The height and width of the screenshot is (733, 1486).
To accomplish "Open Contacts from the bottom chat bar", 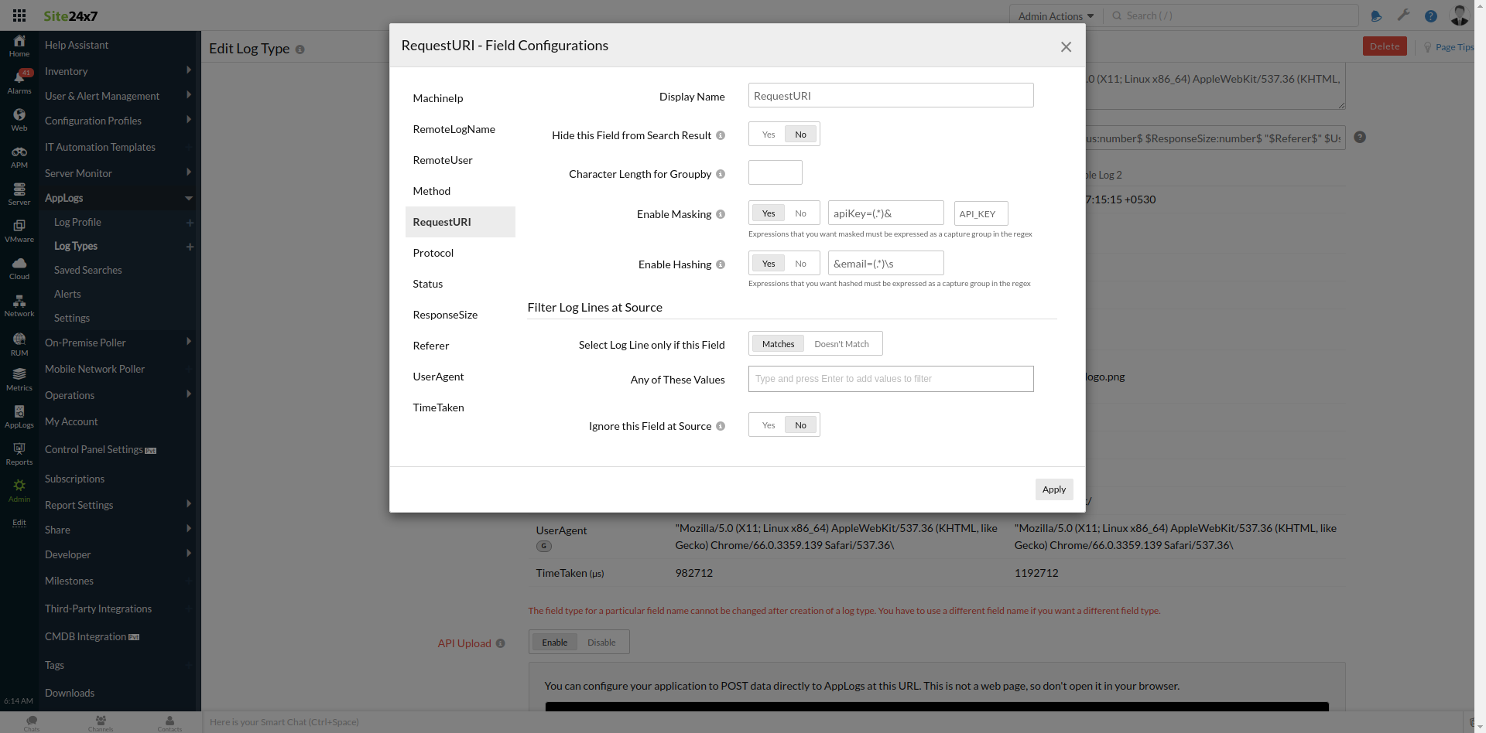I will [x=169, y=723].
